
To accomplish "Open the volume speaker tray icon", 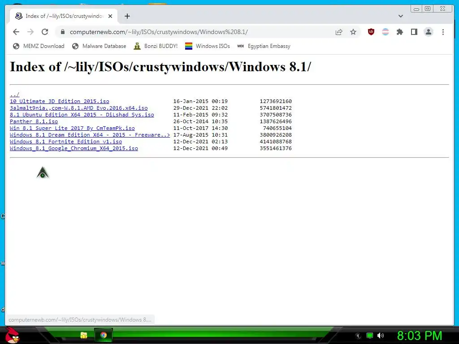I will coord(381,336).
